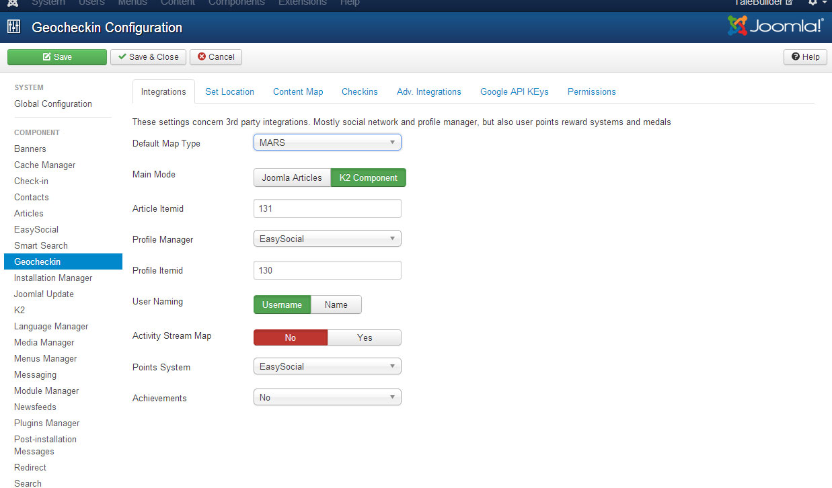
Task: Open Plugins Manager in sidebar
Action: tap(47, 423)
